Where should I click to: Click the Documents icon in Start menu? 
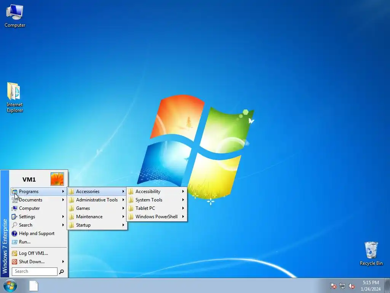14,200
